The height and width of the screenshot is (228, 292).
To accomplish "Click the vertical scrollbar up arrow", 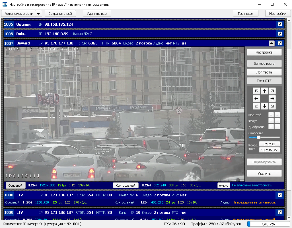I will click(289, 20).
